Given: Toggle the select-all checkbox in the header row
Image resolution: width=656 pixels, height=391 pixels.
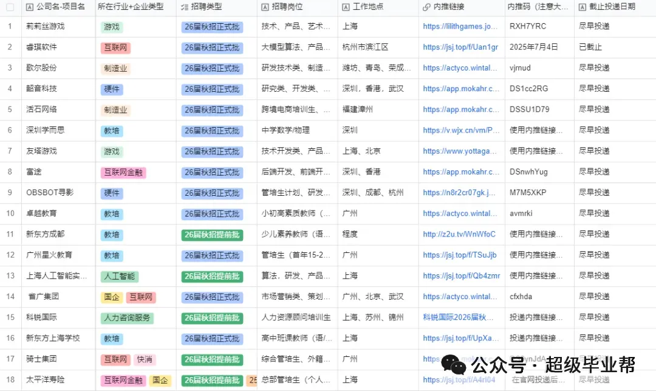Looking at the screenshot, I should coord(9,7).
